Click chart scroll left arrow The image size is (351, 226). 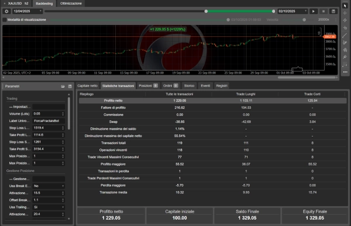pos(4,77)
